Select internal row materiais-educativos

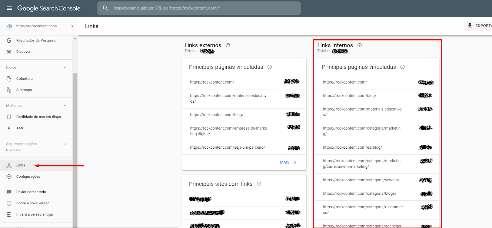tap(377, 112)
